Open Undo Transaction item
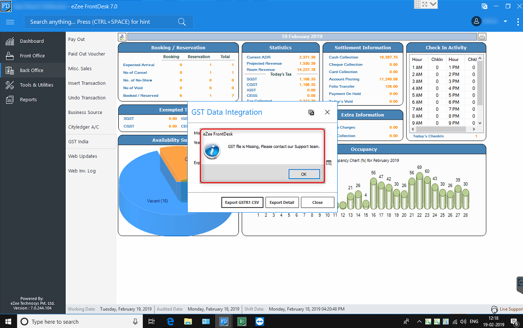This screenshot has width=523, height=328. (x=87, y=98)
